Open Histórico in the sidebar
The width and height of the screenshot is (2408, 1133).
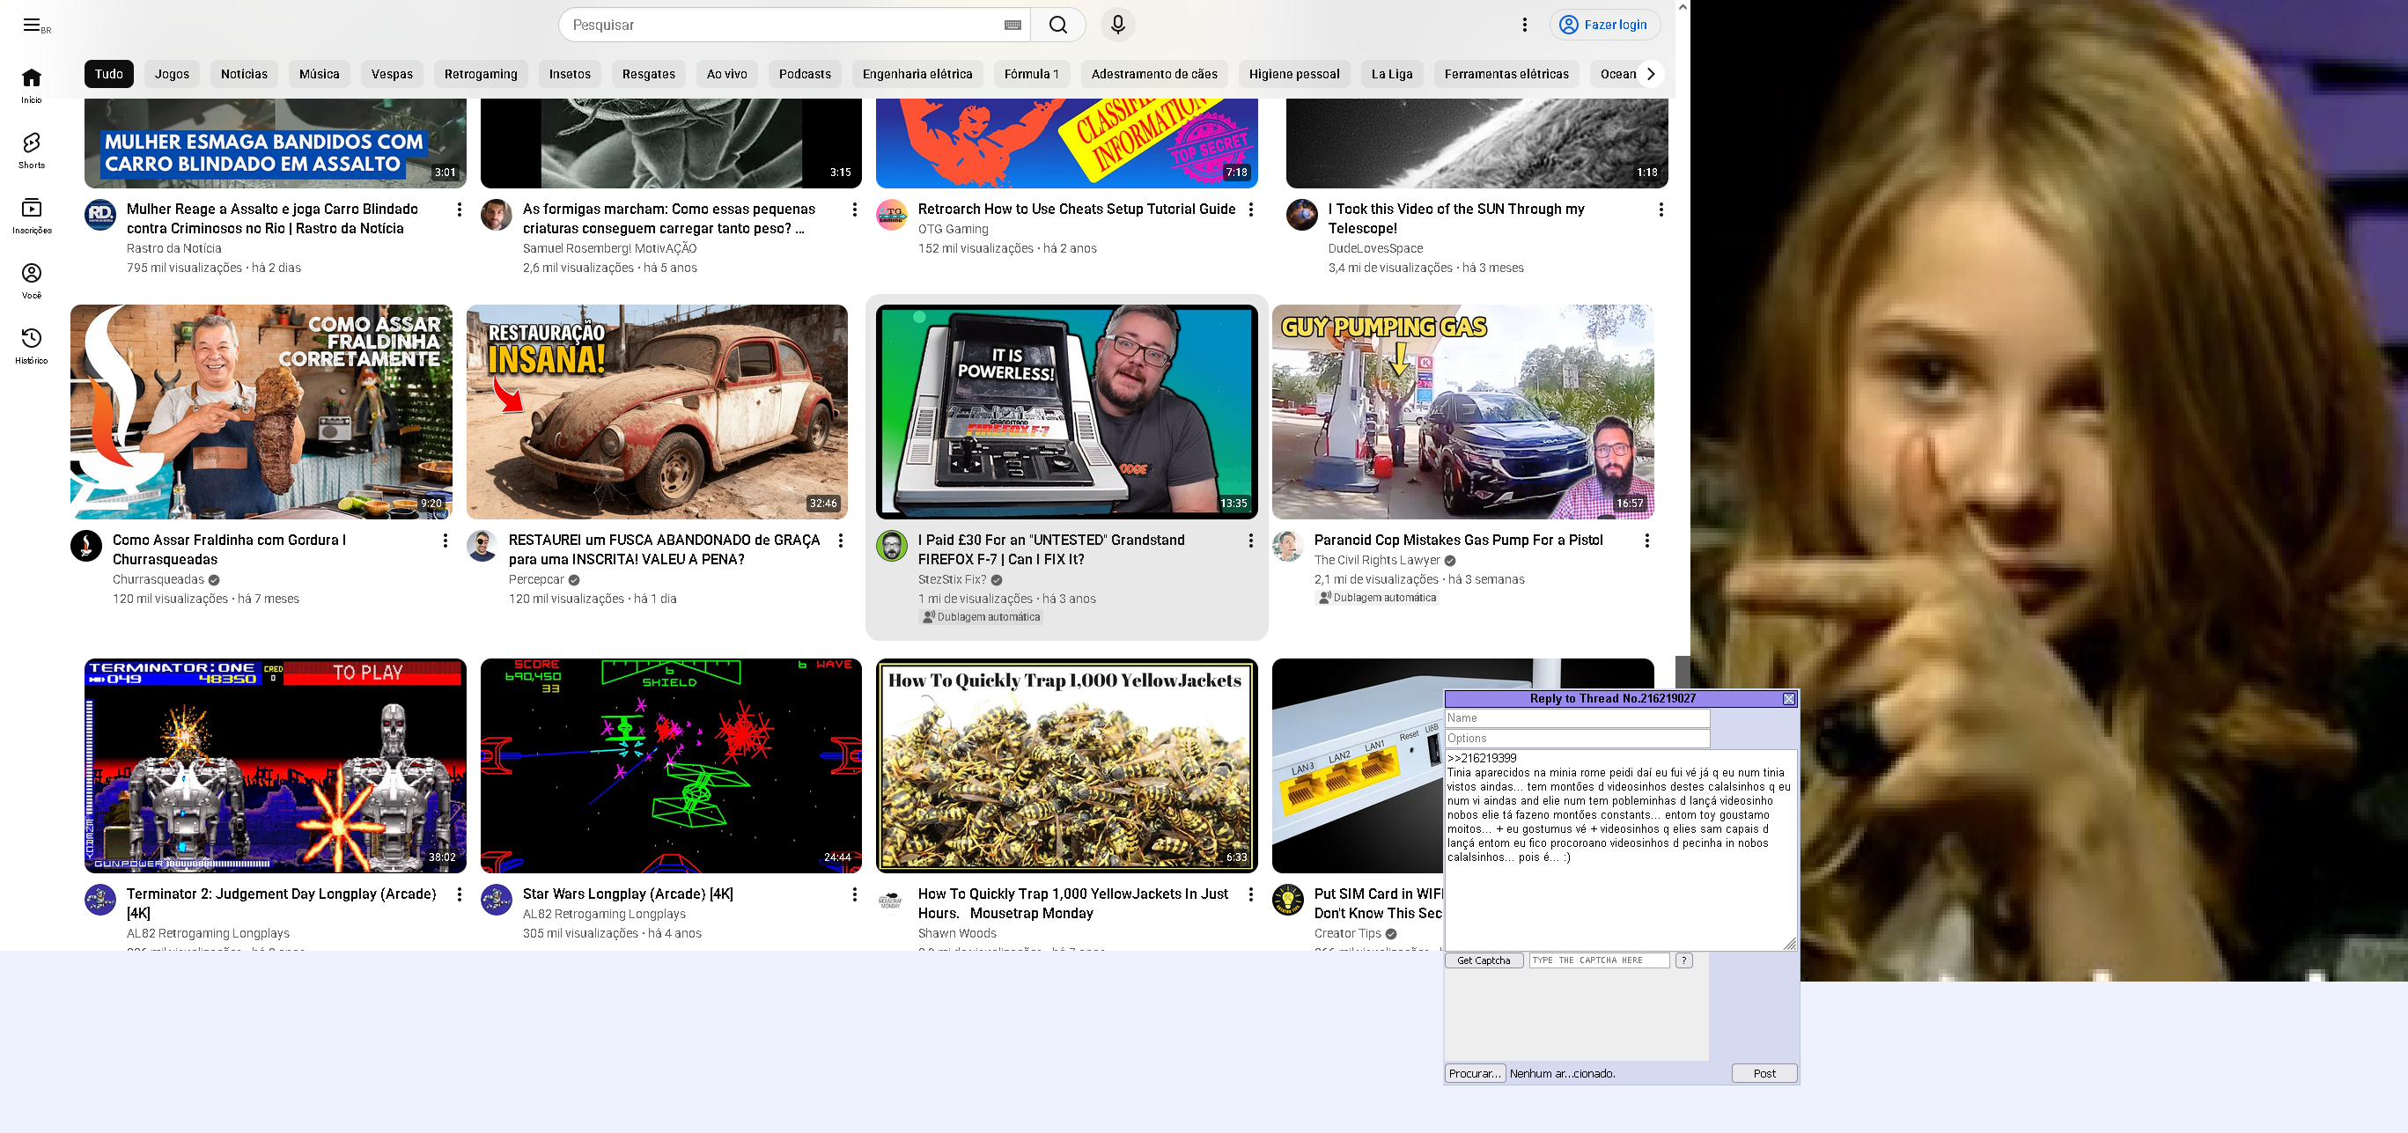tap(32, 345)
